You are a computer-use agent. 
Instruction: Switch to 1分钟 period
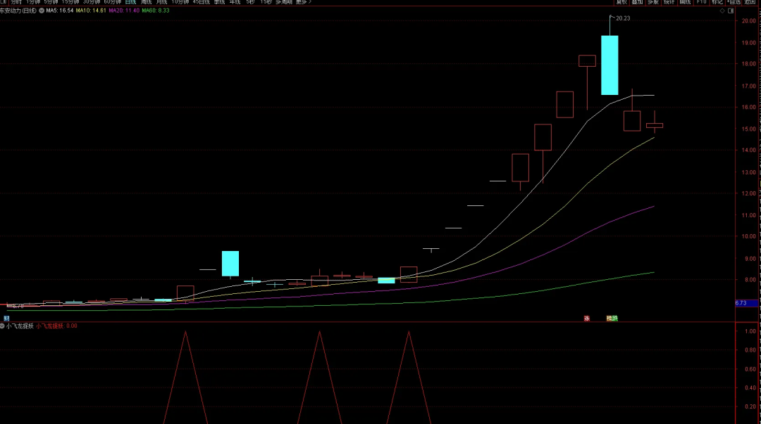pos(33,2)
